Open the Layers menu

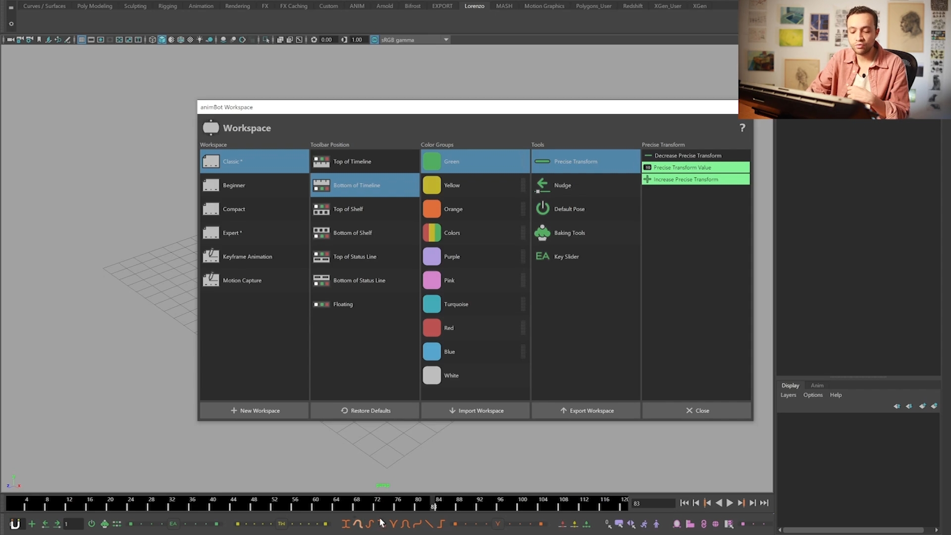(x=789, y=395)
